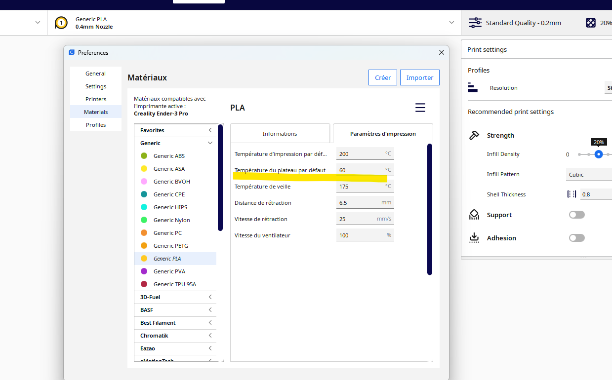Click the Strength hammer icon
This screenshot has height=380, width=612.
click(x=474, y=135)
